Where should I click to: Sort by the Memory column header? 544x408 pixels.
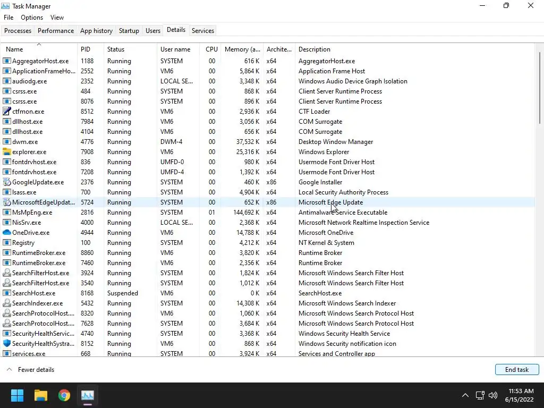(242, 49)
